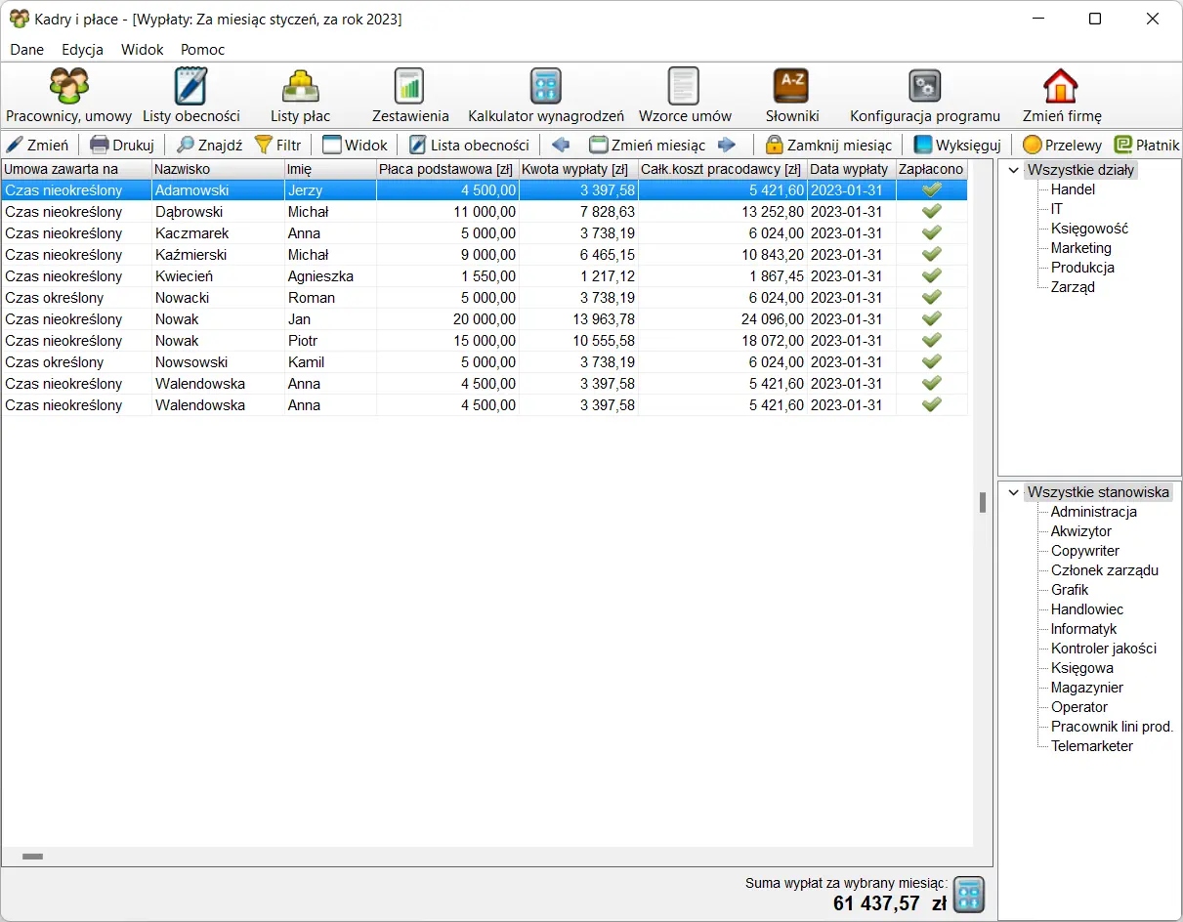Toggle Zapłacono checkmark for Jan Nowak
The width and height of the screenshot is (1183, 922).
tap(931, 319)
